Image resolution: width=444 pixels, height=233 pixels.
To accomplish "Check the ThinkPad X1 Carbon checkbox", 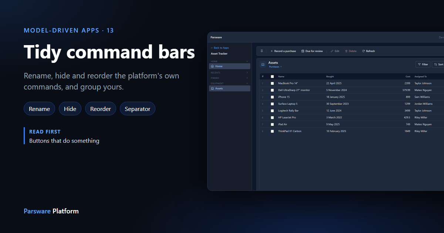I will (272, 131).
